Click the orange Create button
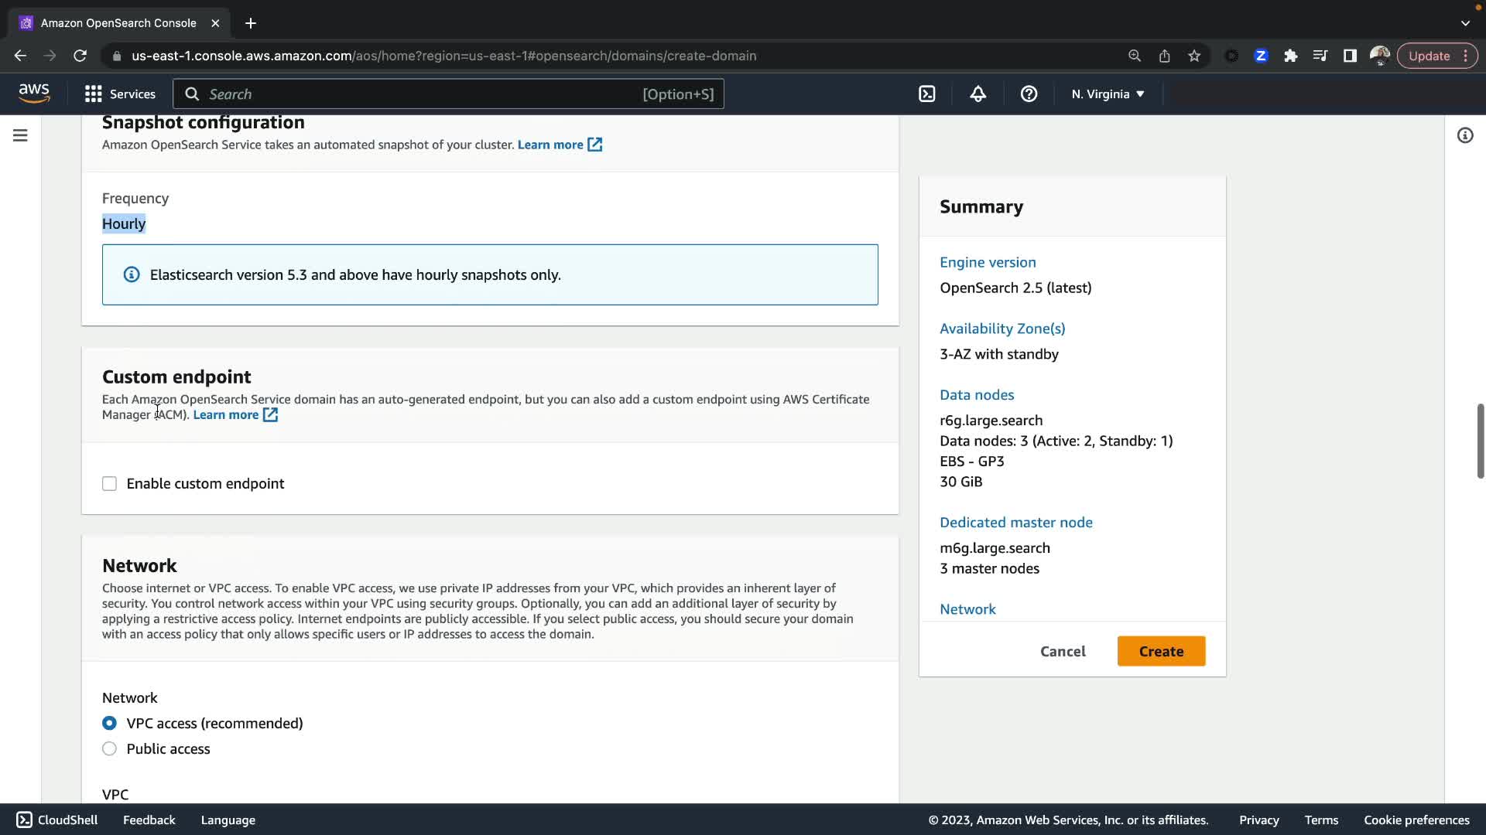Viewport: 1486px width, 835px height. [x=1161, y=651]
